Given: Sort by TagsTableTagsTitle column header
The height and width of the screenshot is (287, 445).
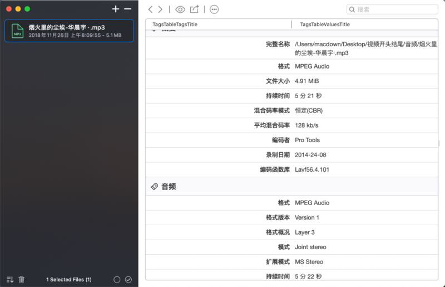Looking at the screenshot, I should (175, 25).
